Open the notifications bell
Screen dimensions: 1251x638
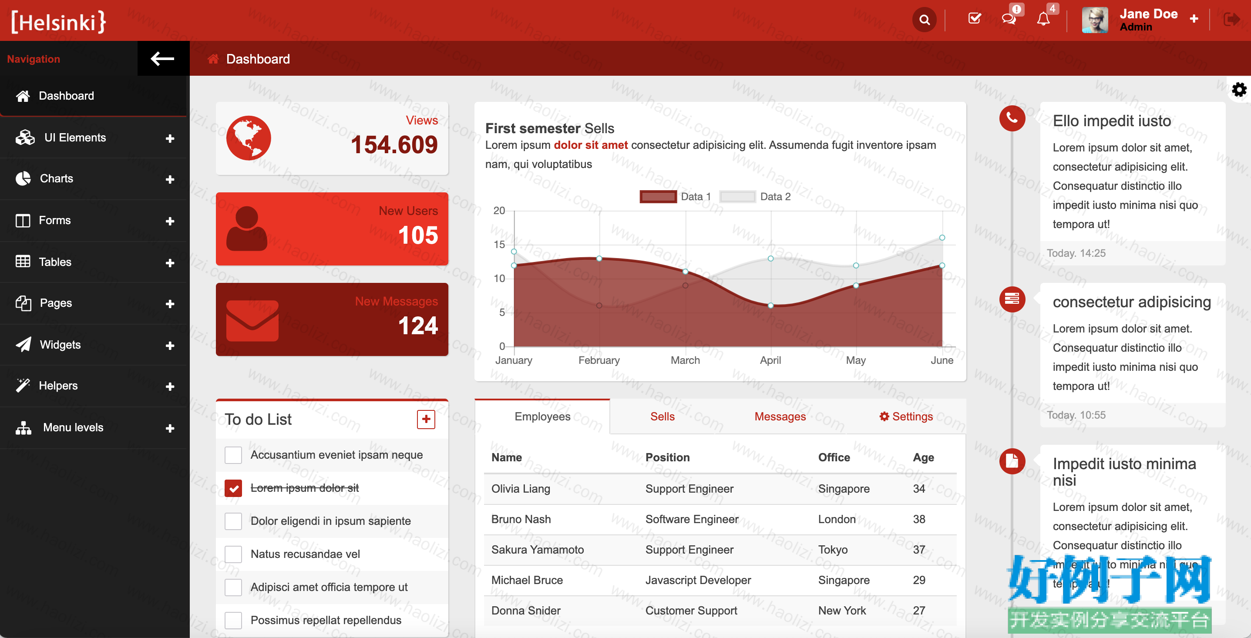pyautogui.click(x=1043, y=19)
